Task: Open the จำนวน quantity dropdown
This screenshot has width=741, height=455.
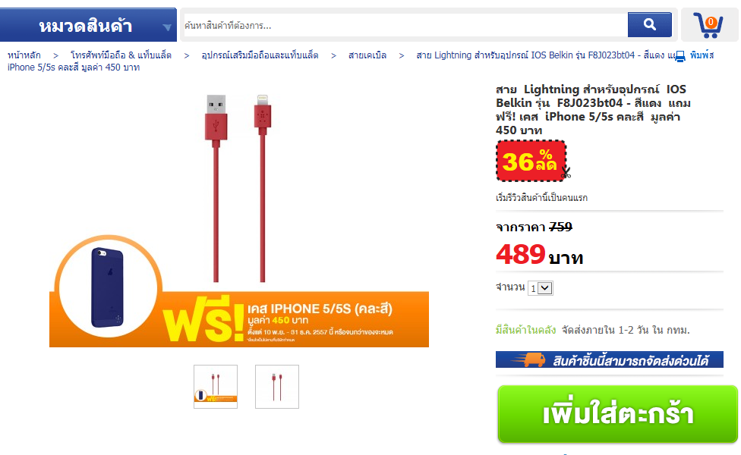Action: coord(540,288)
